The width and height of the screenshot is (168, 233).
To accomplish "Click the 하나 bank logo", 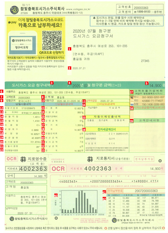I will tap(131, 97).
